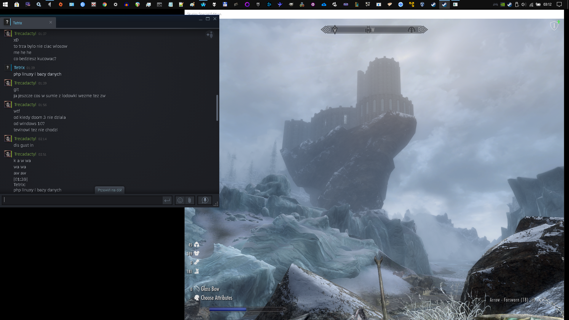Open the Origin launcher from the taskbar
The width and height of the screenshot is (569, 320).
pos(60,4)
